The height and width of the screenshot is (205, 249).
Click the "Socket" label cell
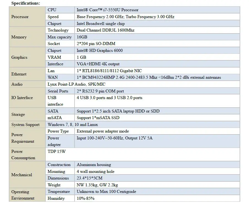pos(60,44)
